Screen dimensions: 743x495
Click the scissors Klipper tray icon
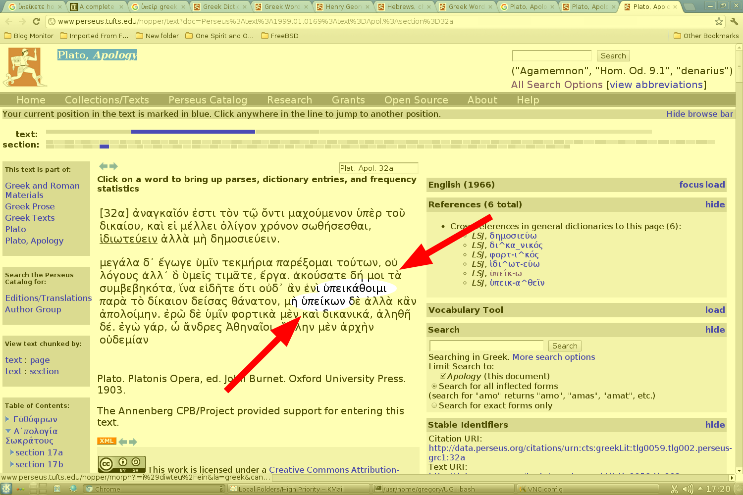674,489
